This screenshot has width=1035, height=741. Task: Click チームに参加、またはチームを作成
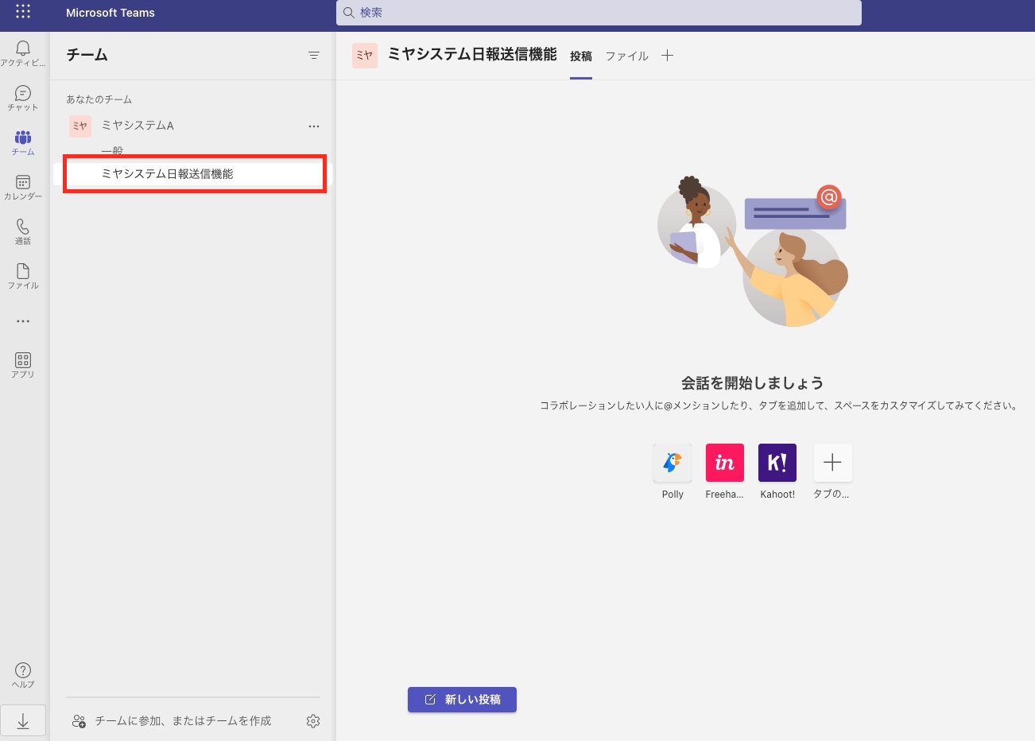[172, 720]
